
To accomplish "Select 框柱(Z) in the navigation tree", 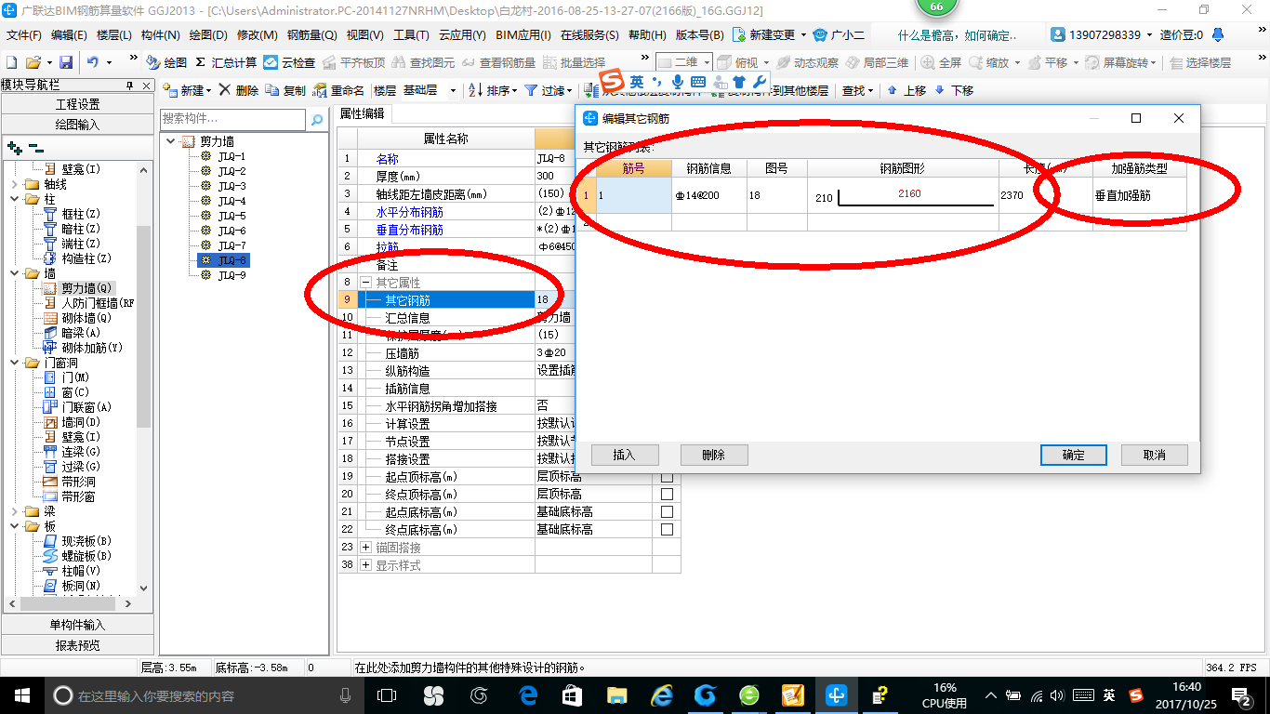I will point(80,214).
